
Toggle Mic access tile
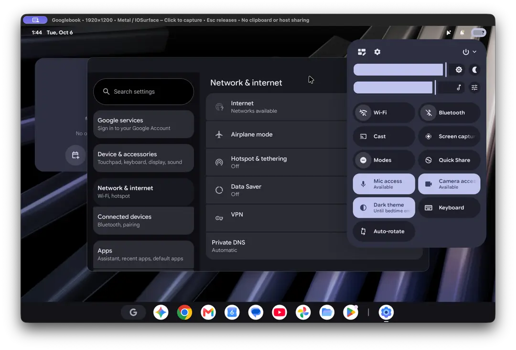[x=384, y=184]
